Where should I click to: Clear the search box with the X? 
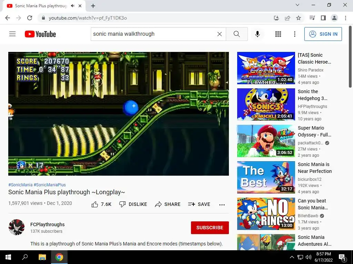220,34
